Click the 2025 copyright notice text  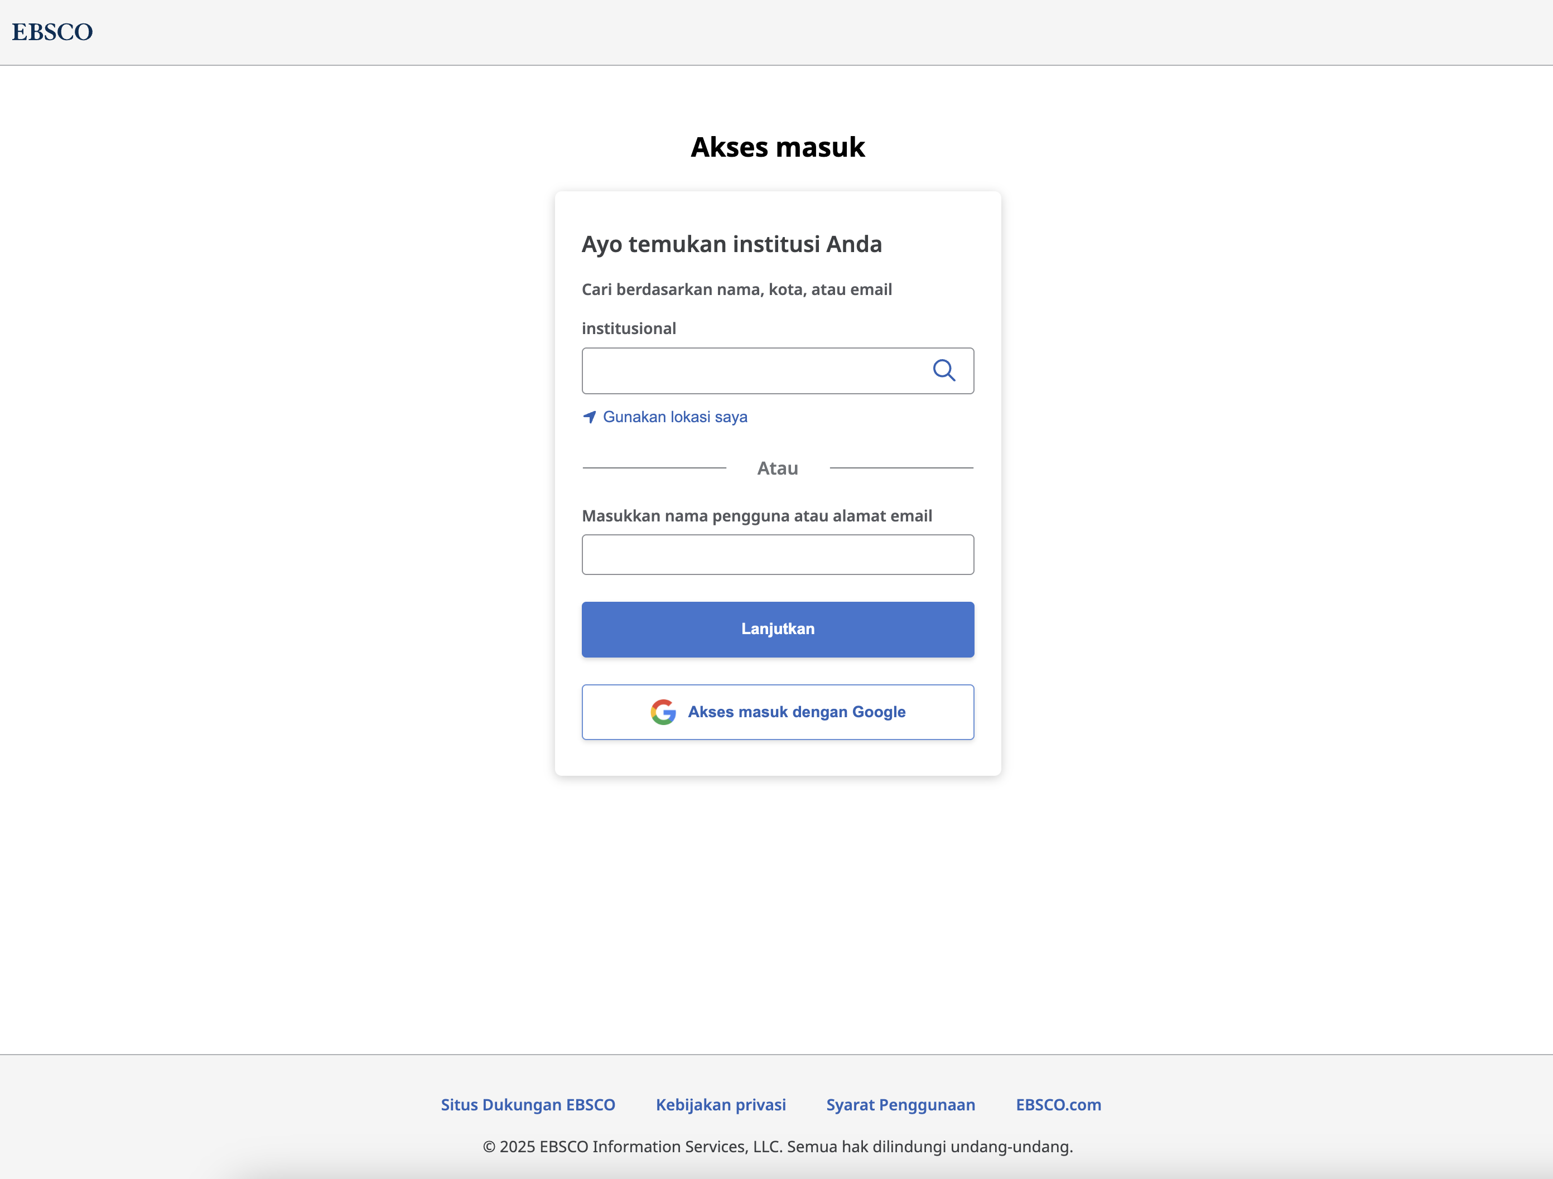(777, 1147)
